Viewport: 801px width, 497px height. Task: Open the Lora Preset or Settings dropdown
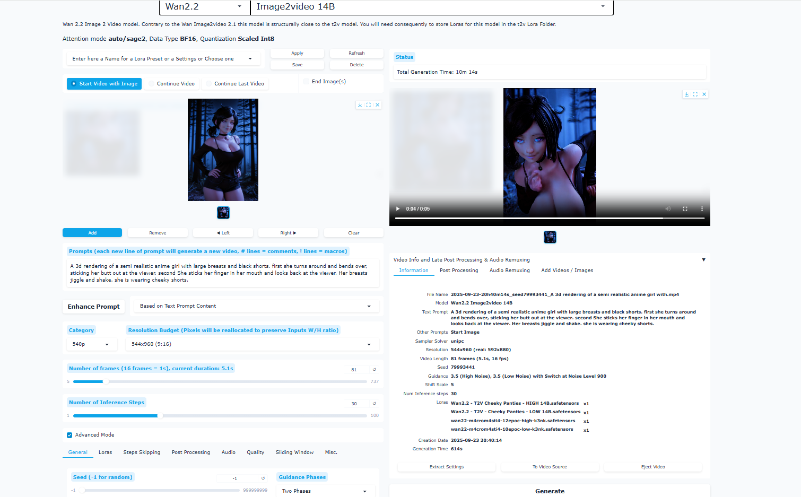[163, 59]
